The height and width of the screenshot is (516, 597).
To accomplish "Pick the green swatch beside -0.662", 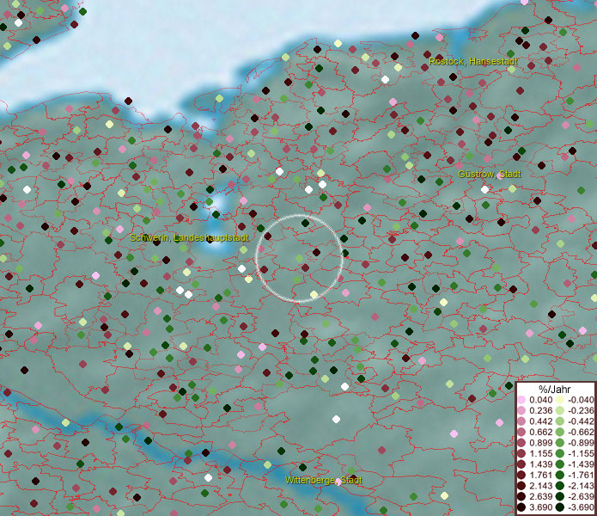I will click(560, 433).
